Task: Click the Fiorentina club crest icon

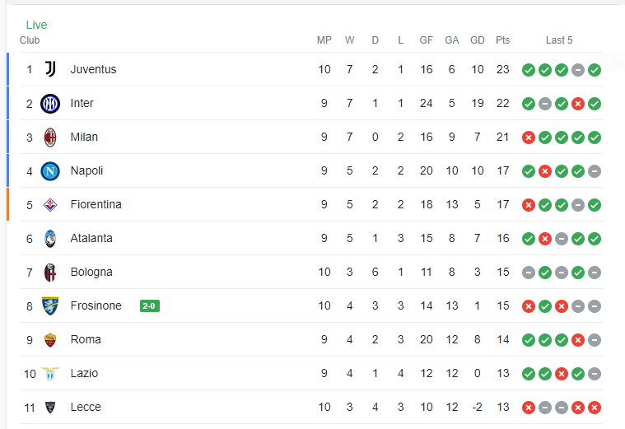Action: click(50, 204)
